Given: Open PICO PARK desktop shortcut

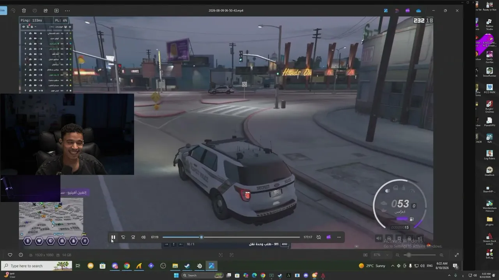Looking at the screenshot, I should pyautogui.click(x=489, y=89).
